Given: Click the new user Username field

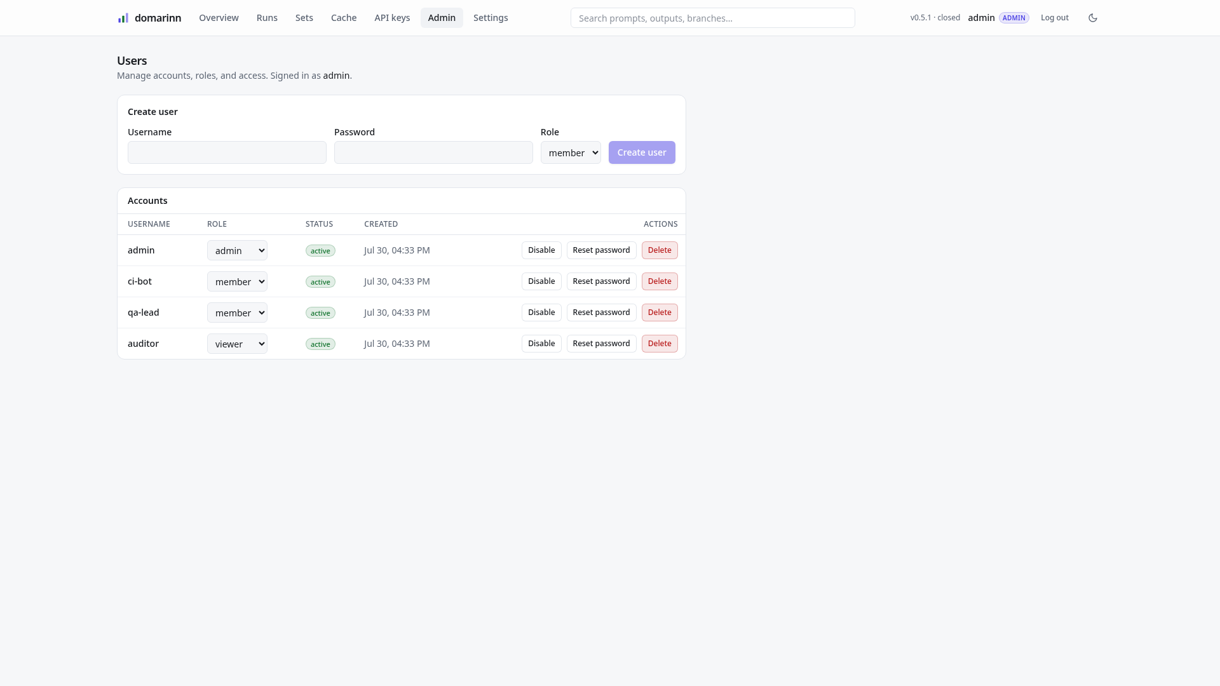Looking at the screenshot, I should click(x=227, y=152).
